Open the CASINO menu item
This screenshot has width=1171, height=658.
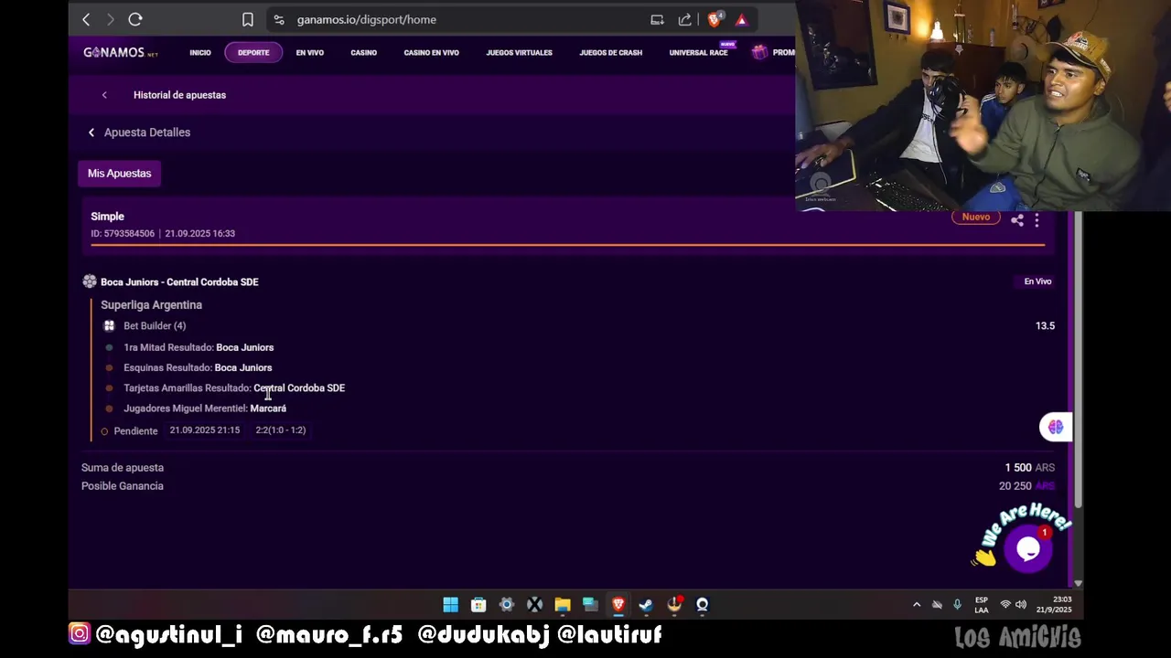(x=363, y=53)
